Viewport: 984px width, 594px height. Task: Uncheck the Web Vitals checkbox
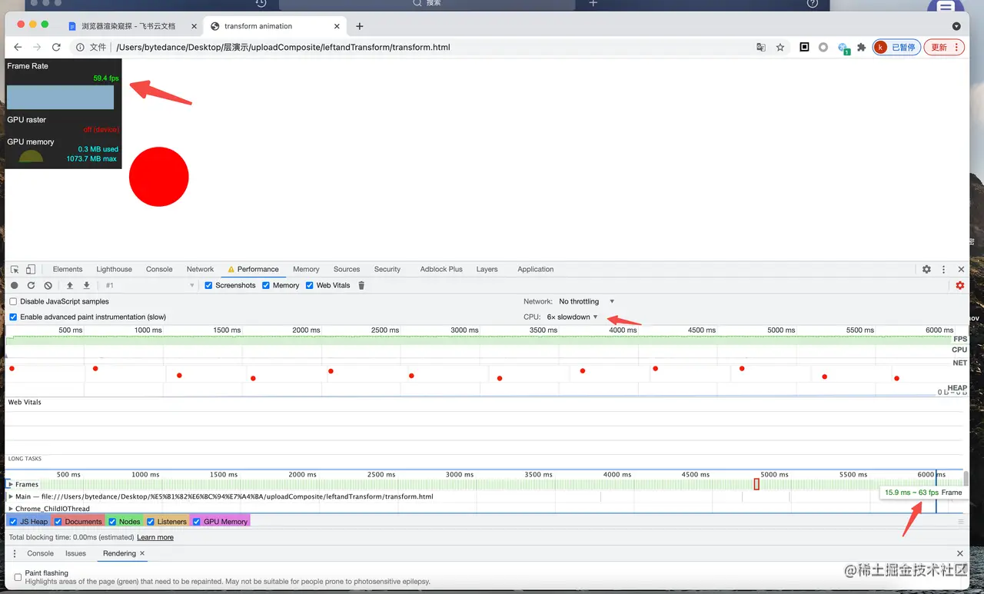coord(310,285)
